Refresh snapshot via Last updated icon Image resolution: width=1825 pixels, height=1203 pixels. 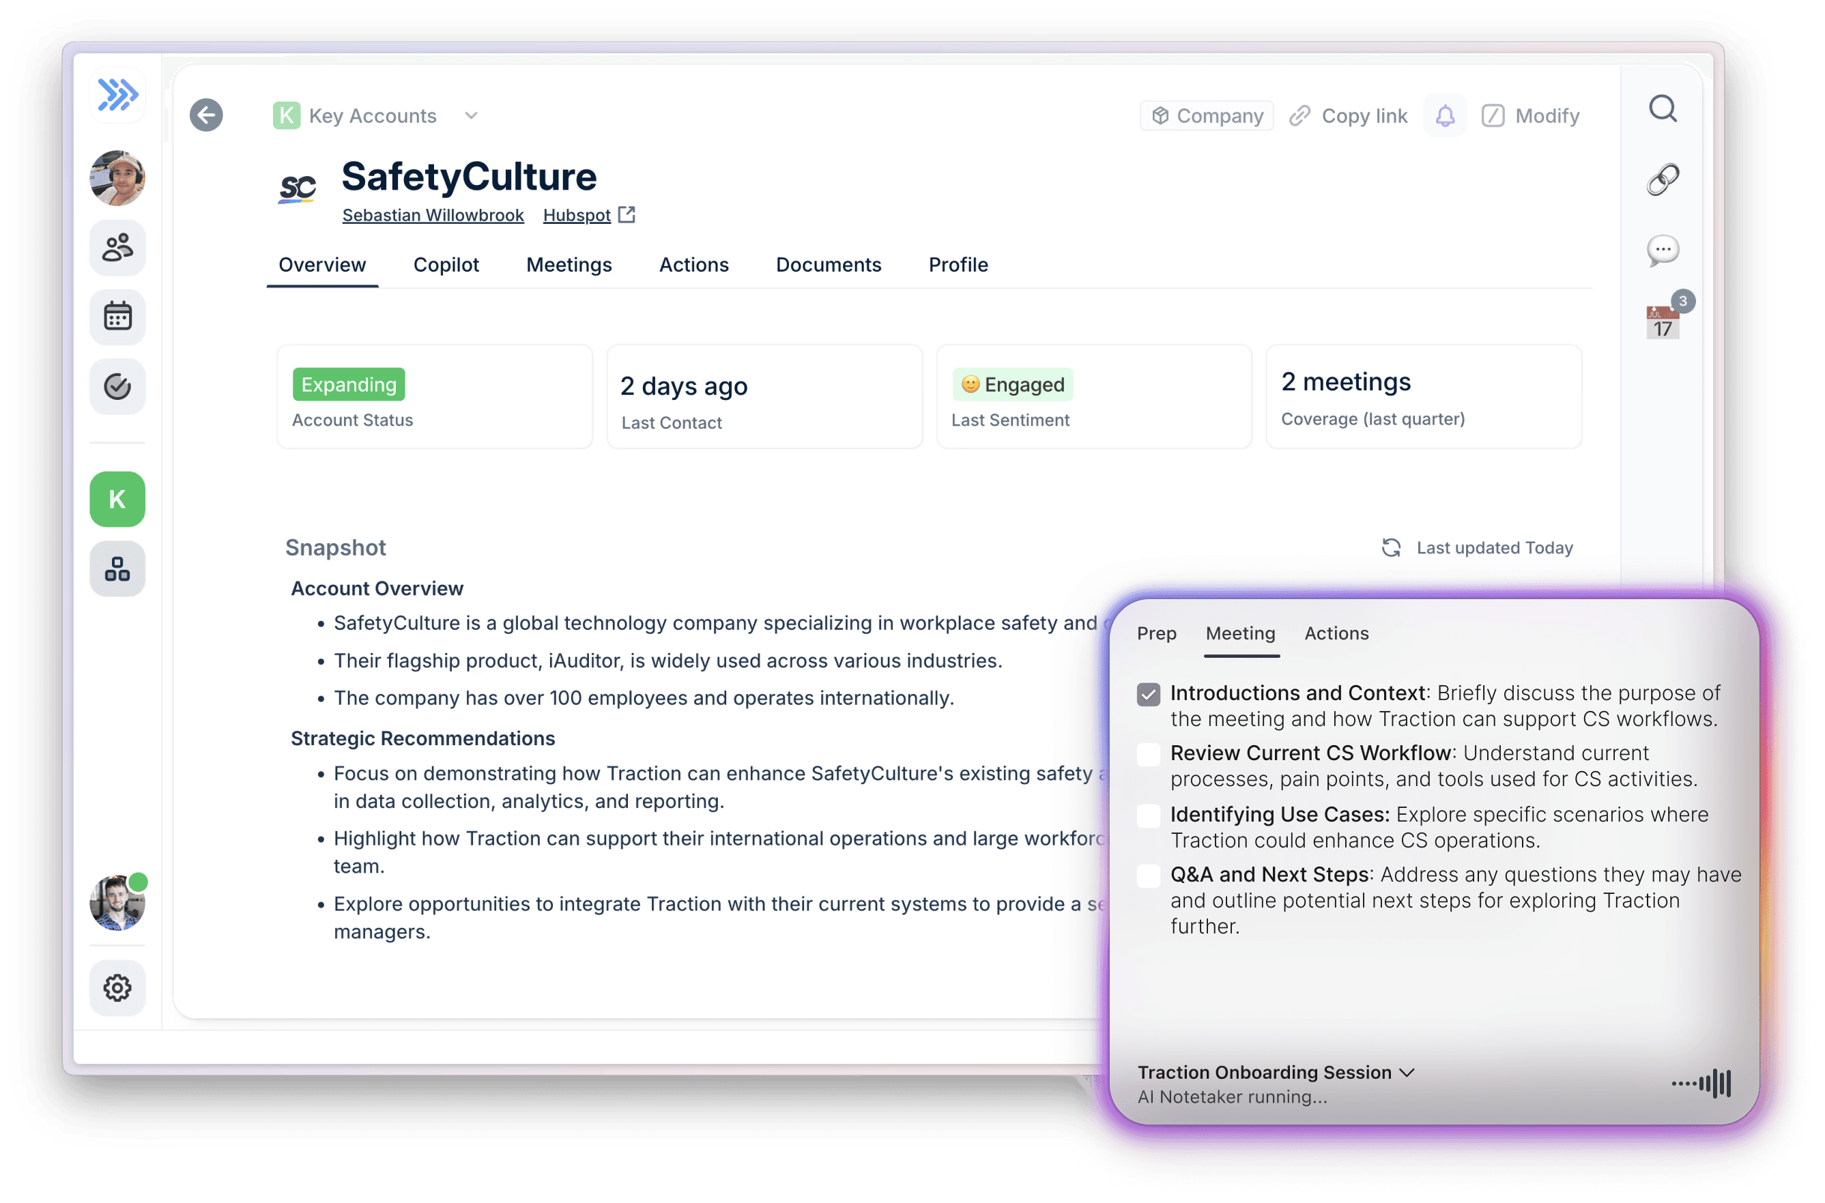click(x=1391, y=548)
